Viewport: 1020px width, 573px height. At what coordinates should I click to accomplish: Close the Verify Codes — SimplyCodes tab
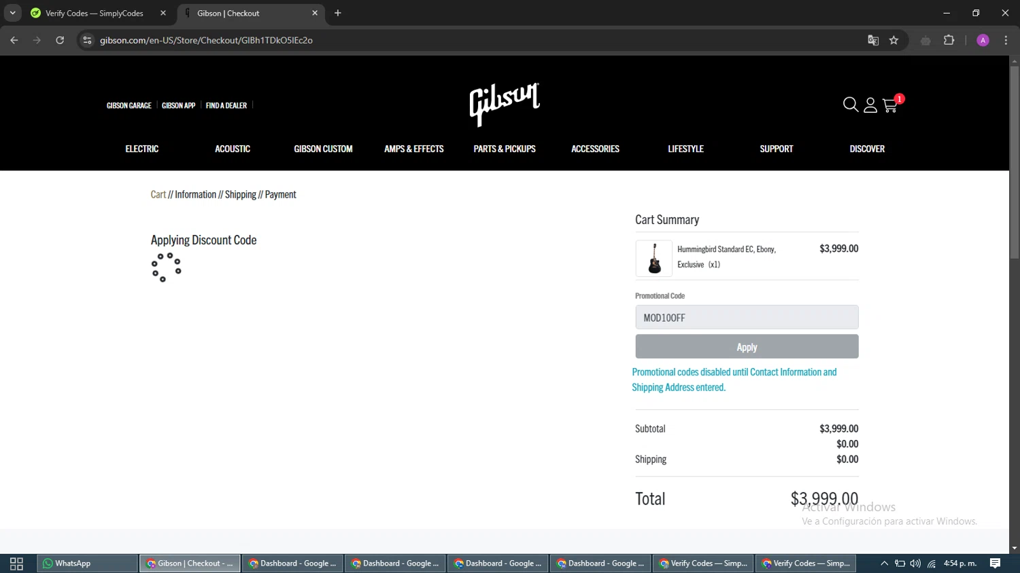tap(163, 13)
